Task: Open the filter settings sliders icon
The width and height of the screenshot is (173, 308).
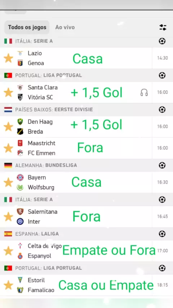Action: coord(163,27)
